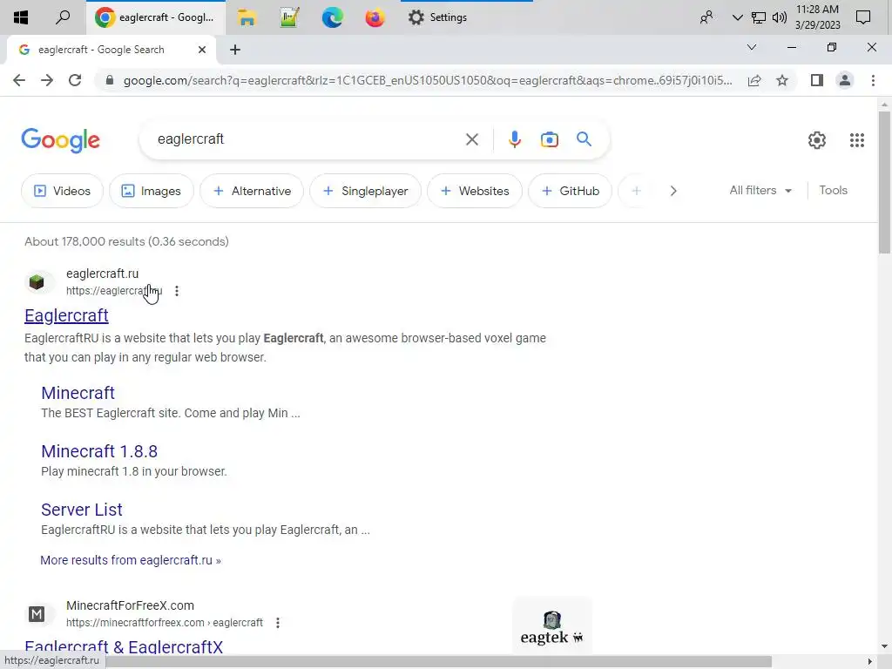Switch to the Images results tab

(152, 191)
